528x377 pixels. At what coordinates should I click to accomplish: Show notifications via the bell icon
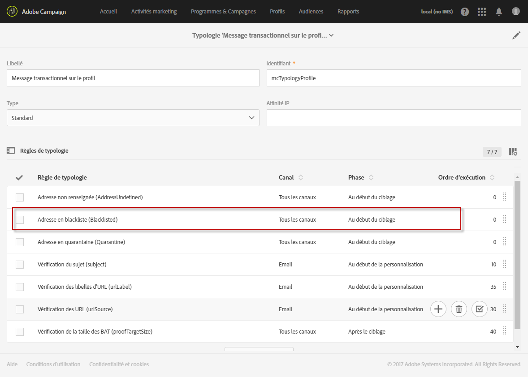[x=499, y=12]
